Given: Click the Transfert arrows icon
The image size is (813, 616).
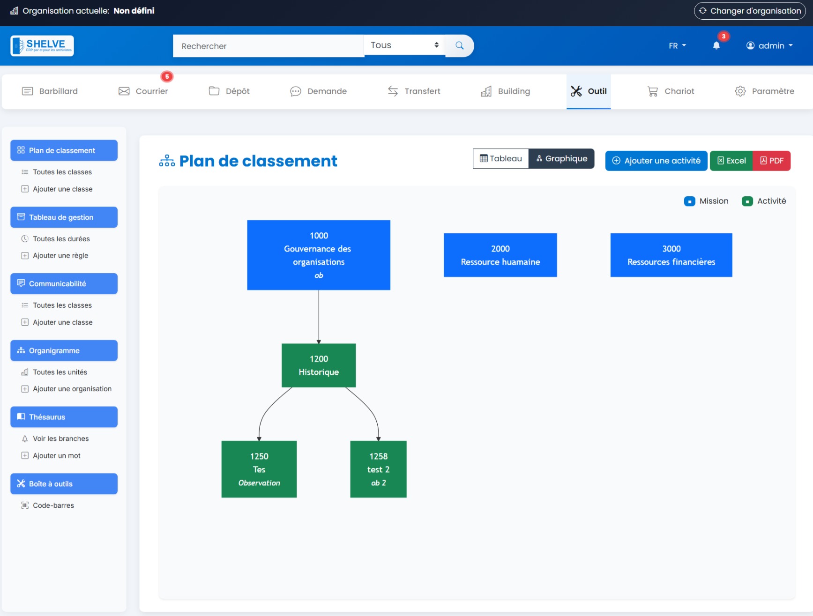Looking at the screenshot, I should [393, 91].
